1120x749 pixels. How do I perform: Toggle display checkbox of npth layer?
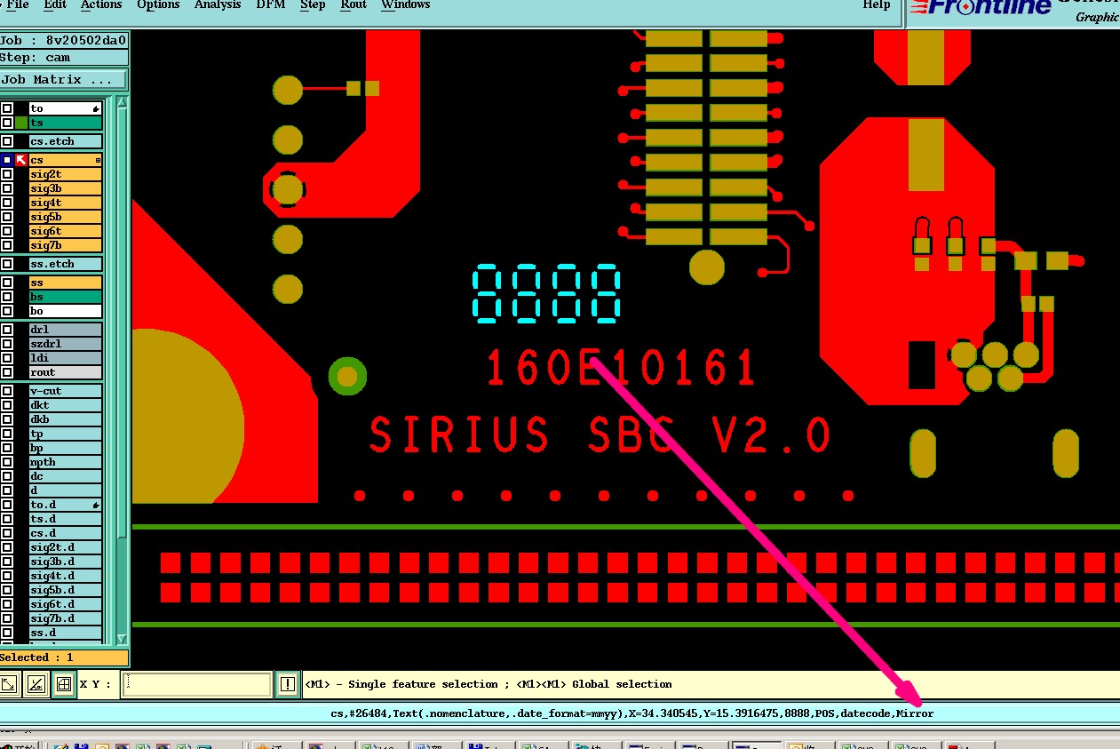pos(7,462)
